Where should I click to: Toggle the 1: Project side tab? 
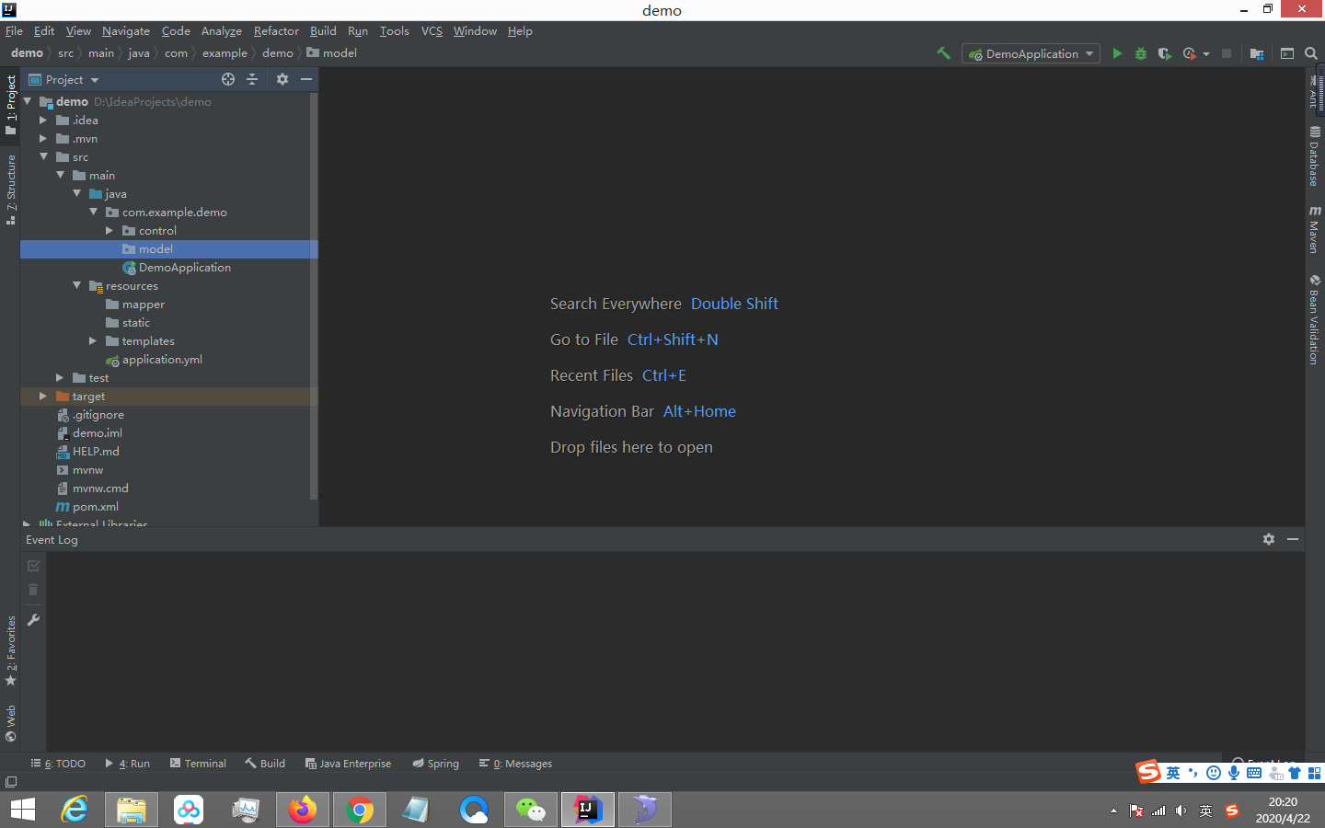(11, 105)
